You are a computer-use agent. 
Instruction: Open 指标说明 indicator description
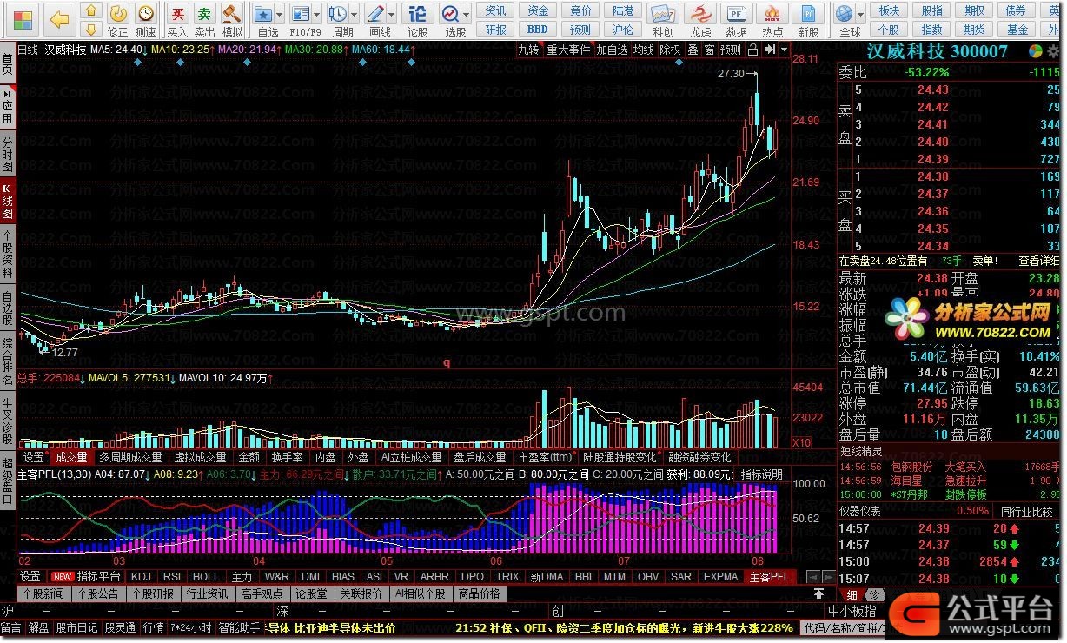(762, 474)
